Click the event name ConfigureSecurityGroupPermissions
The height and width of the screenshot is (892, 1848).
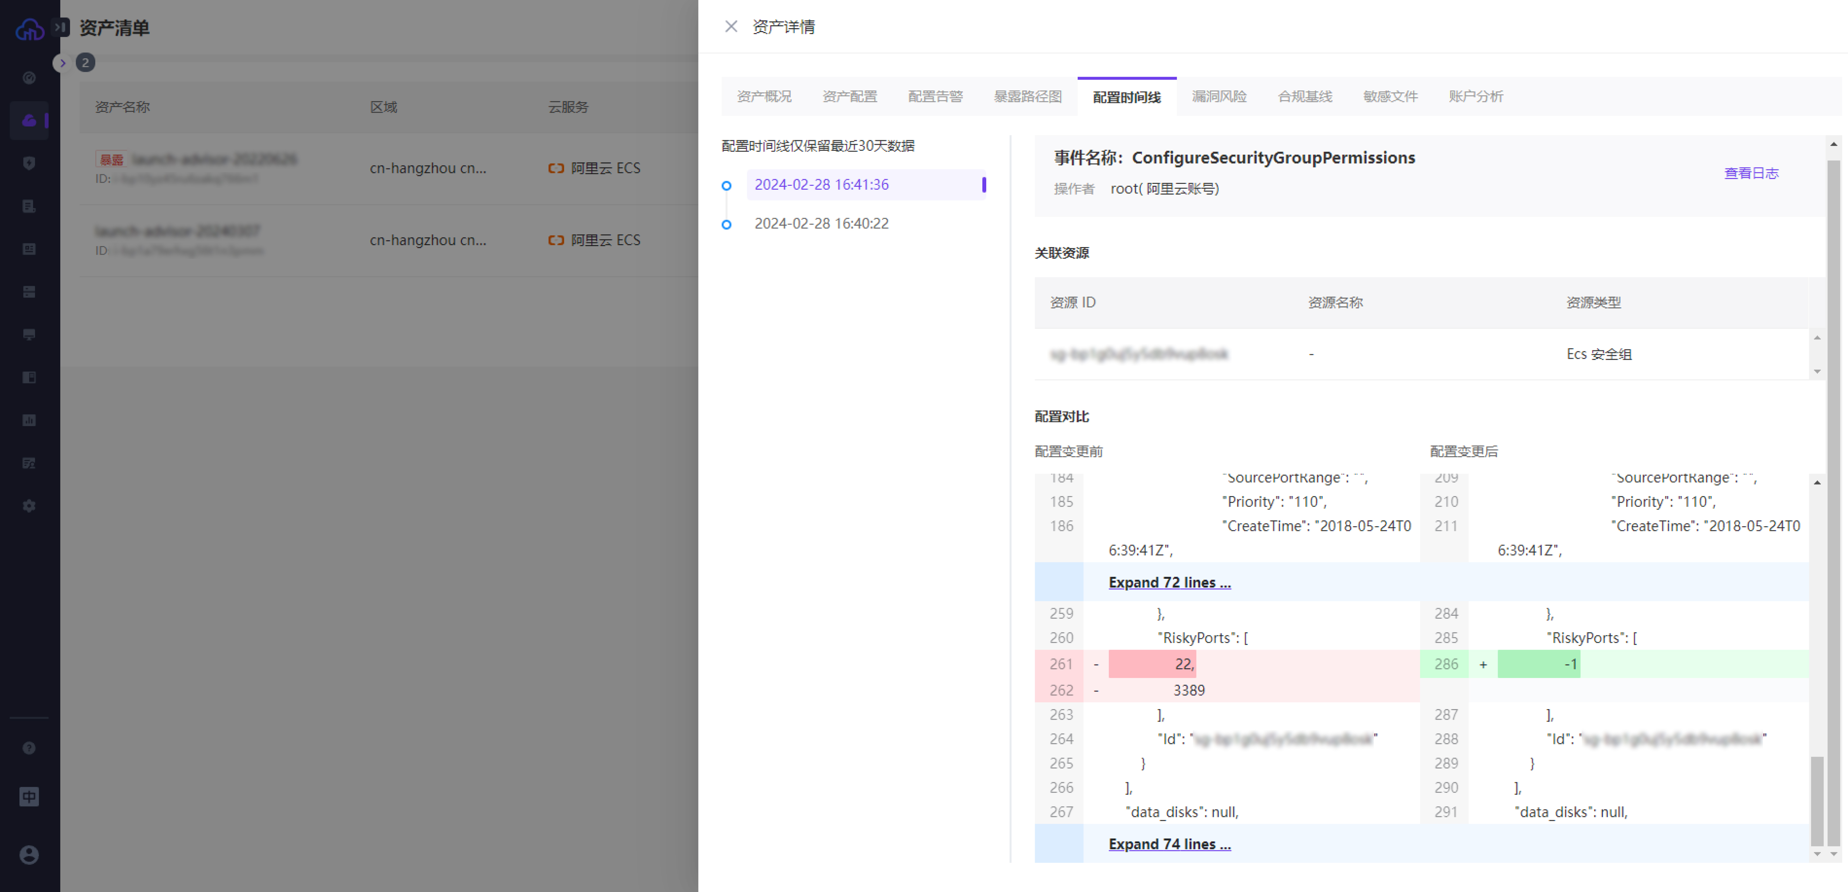[1273, 158]
